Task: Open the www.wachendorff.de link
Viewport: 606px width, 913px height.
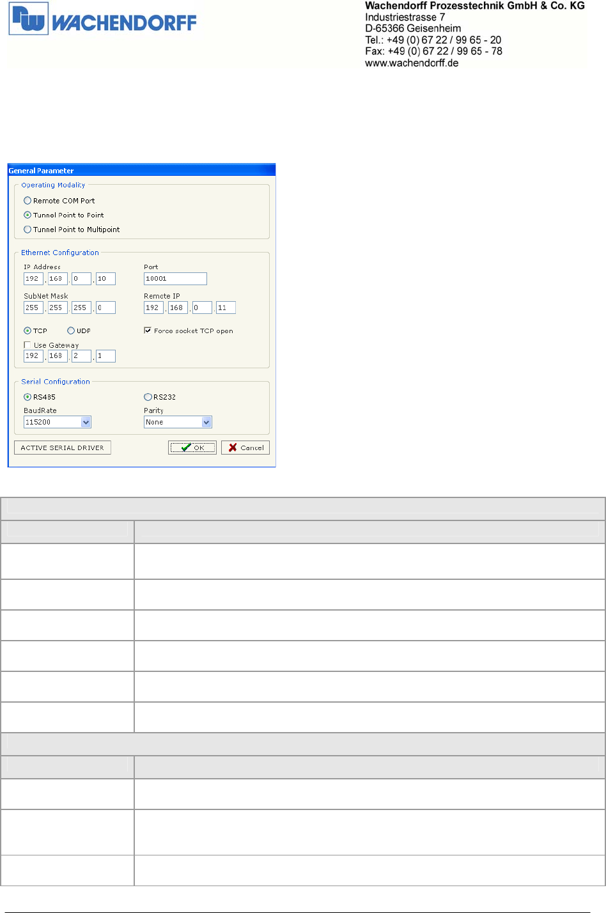Action: coord(412,63)
